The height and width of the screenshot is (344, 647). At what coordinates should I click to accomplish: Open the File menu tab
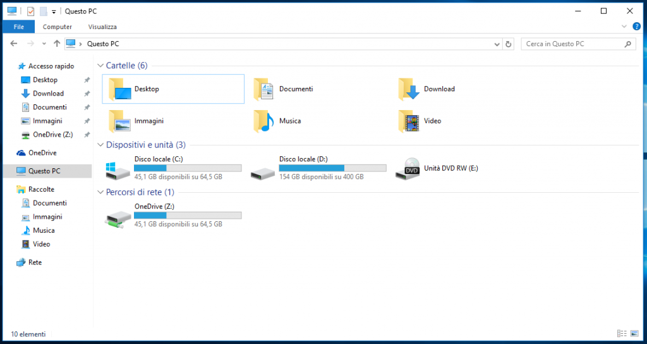point(18,27)
